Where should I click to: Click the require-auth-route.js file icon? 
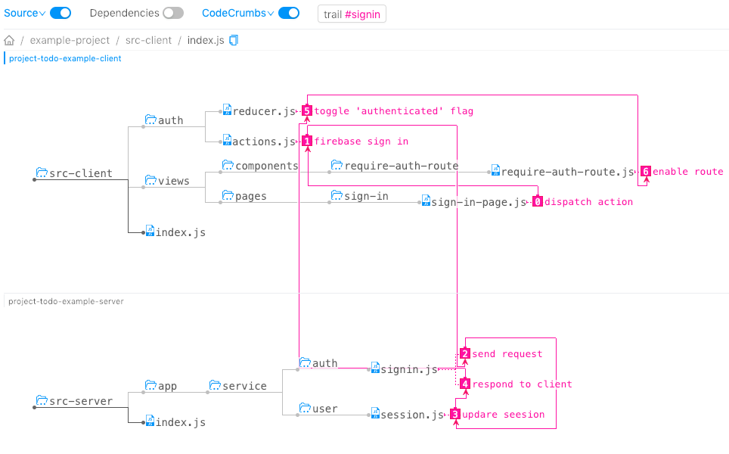pyautogui.click(x=495, y=170)
